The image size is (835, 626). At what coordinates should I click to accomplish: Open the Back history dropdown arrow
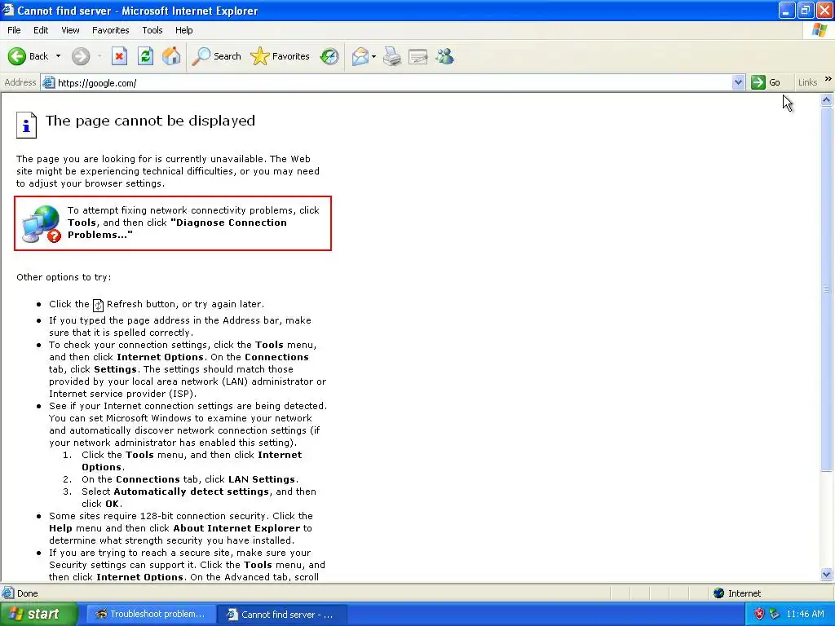[x=58, y=56]
